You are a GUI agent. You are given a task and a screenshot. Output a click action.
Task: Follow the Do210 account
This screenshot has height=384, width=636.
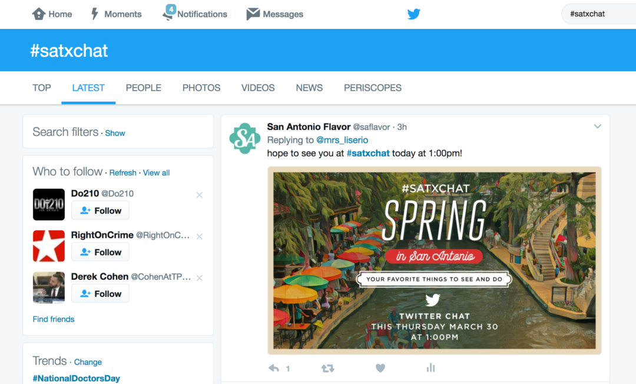pyautogui.click(x=100, y=210)
